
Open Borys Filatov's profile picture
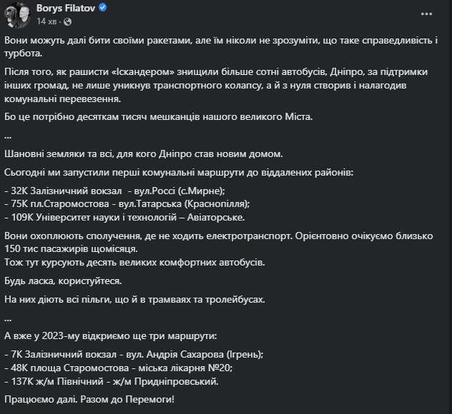(x=18, y=14)
